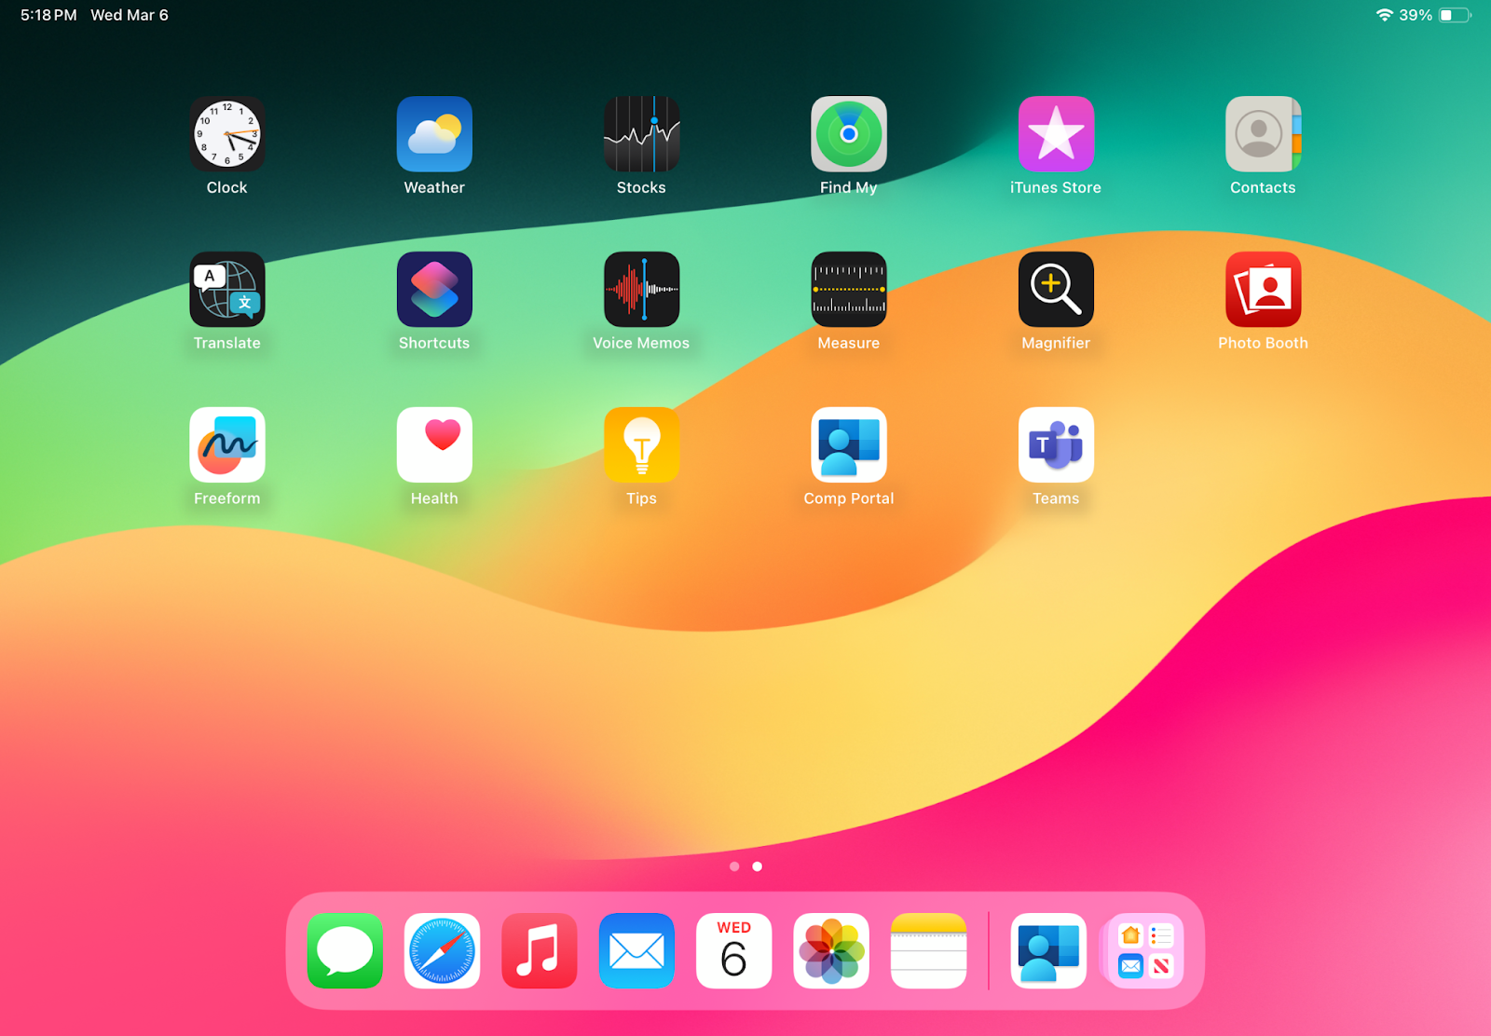Viewport: 1491px width, 1036px height.
Task: Open the Find My app
Action: coord(849,134)
